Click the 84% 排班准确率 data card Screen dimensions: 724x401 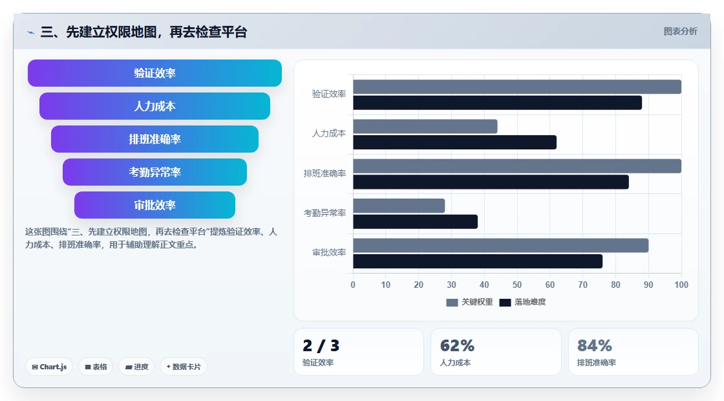pyautogui.click(x=633, y=352)
